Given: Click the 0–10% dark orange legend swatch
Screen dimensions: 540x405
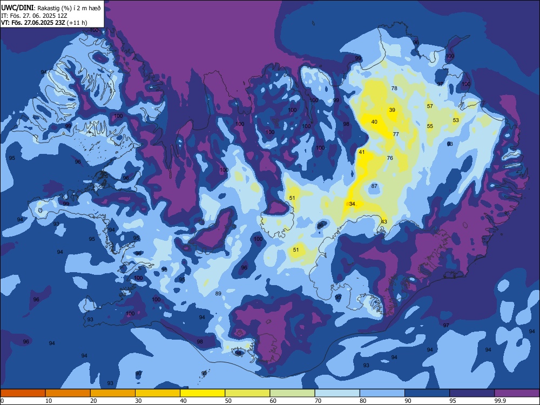Looking at the screenshot, I should [x=23, y=393].
